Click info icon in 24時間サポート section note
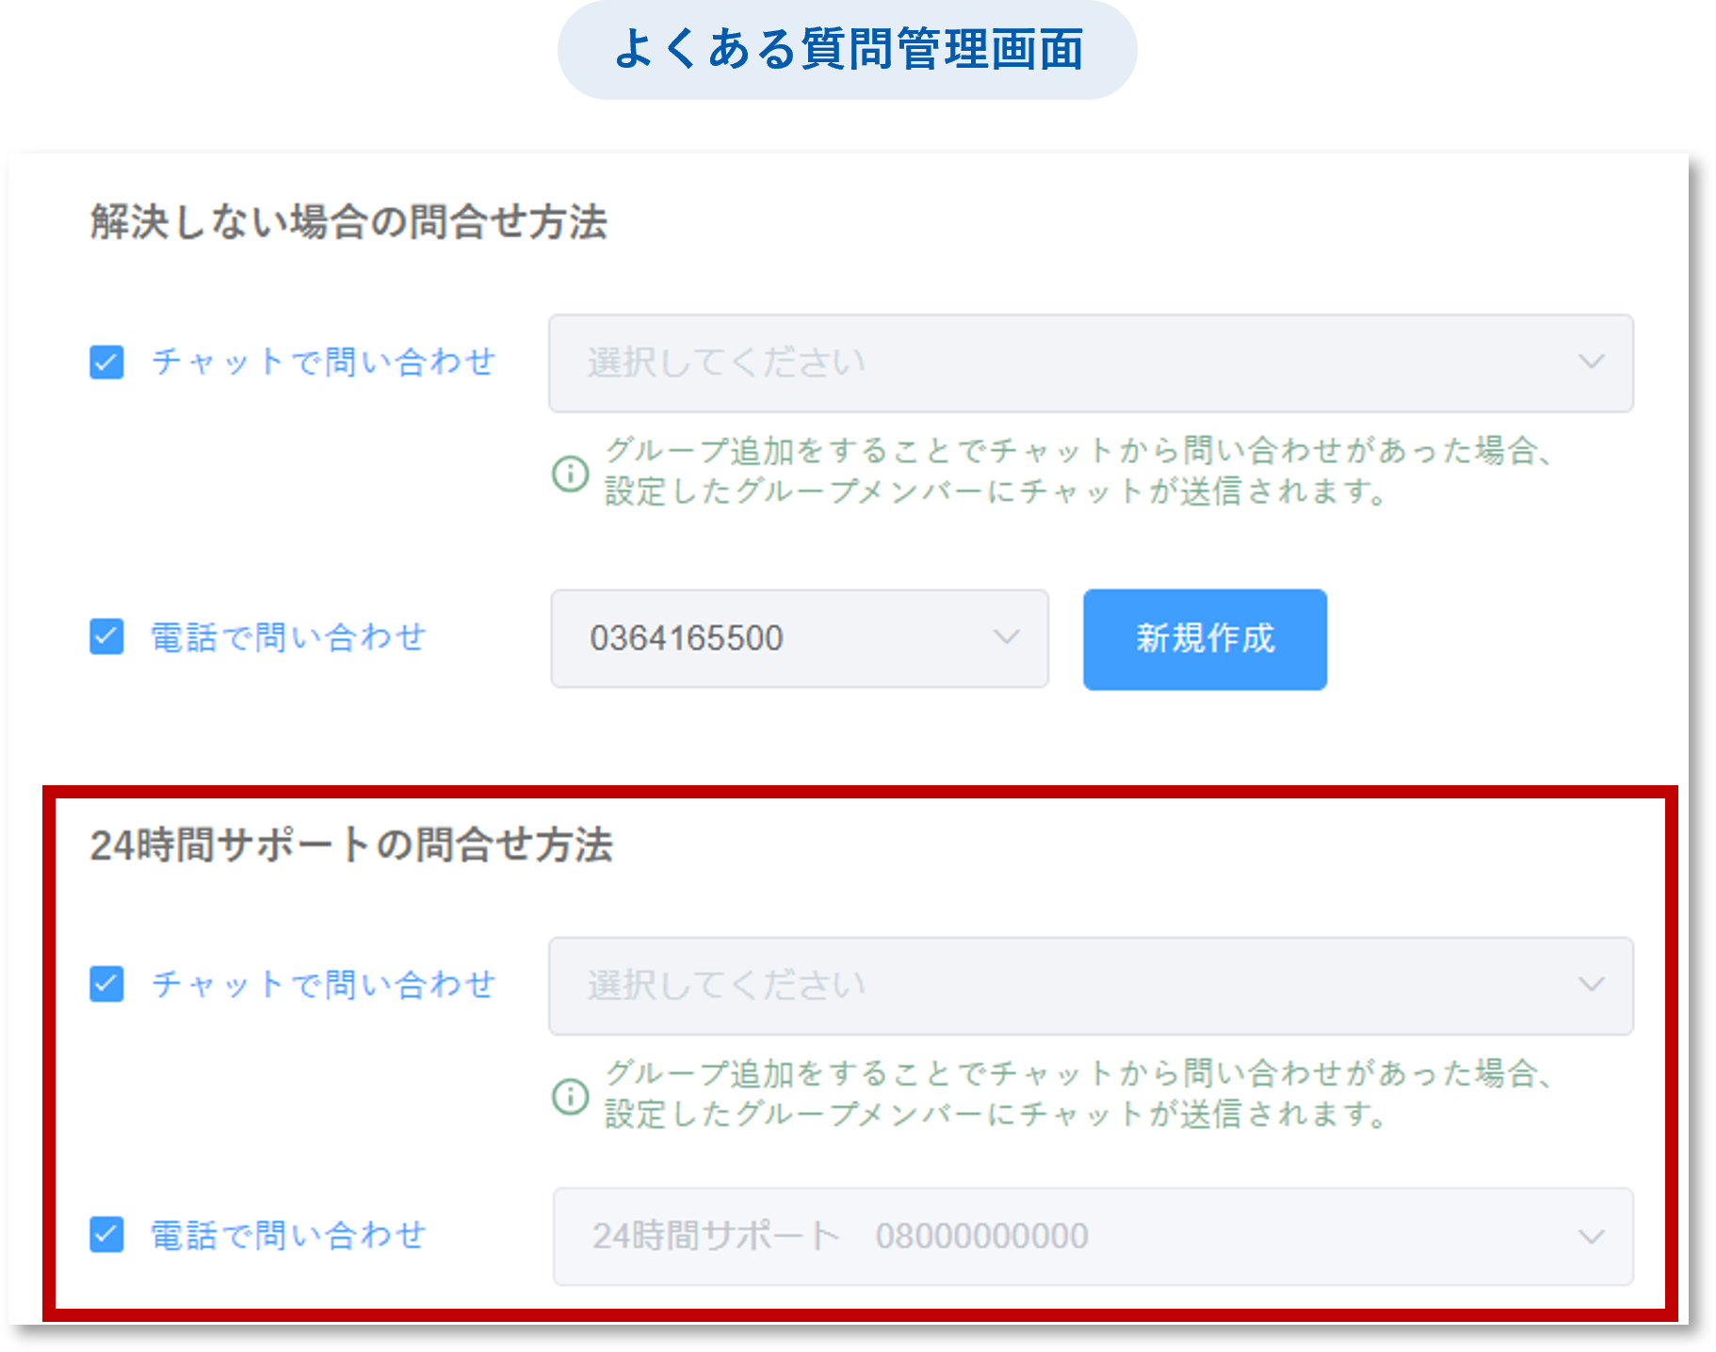The width and height of the screenshot is (1716, 1352). (570, 1096)
